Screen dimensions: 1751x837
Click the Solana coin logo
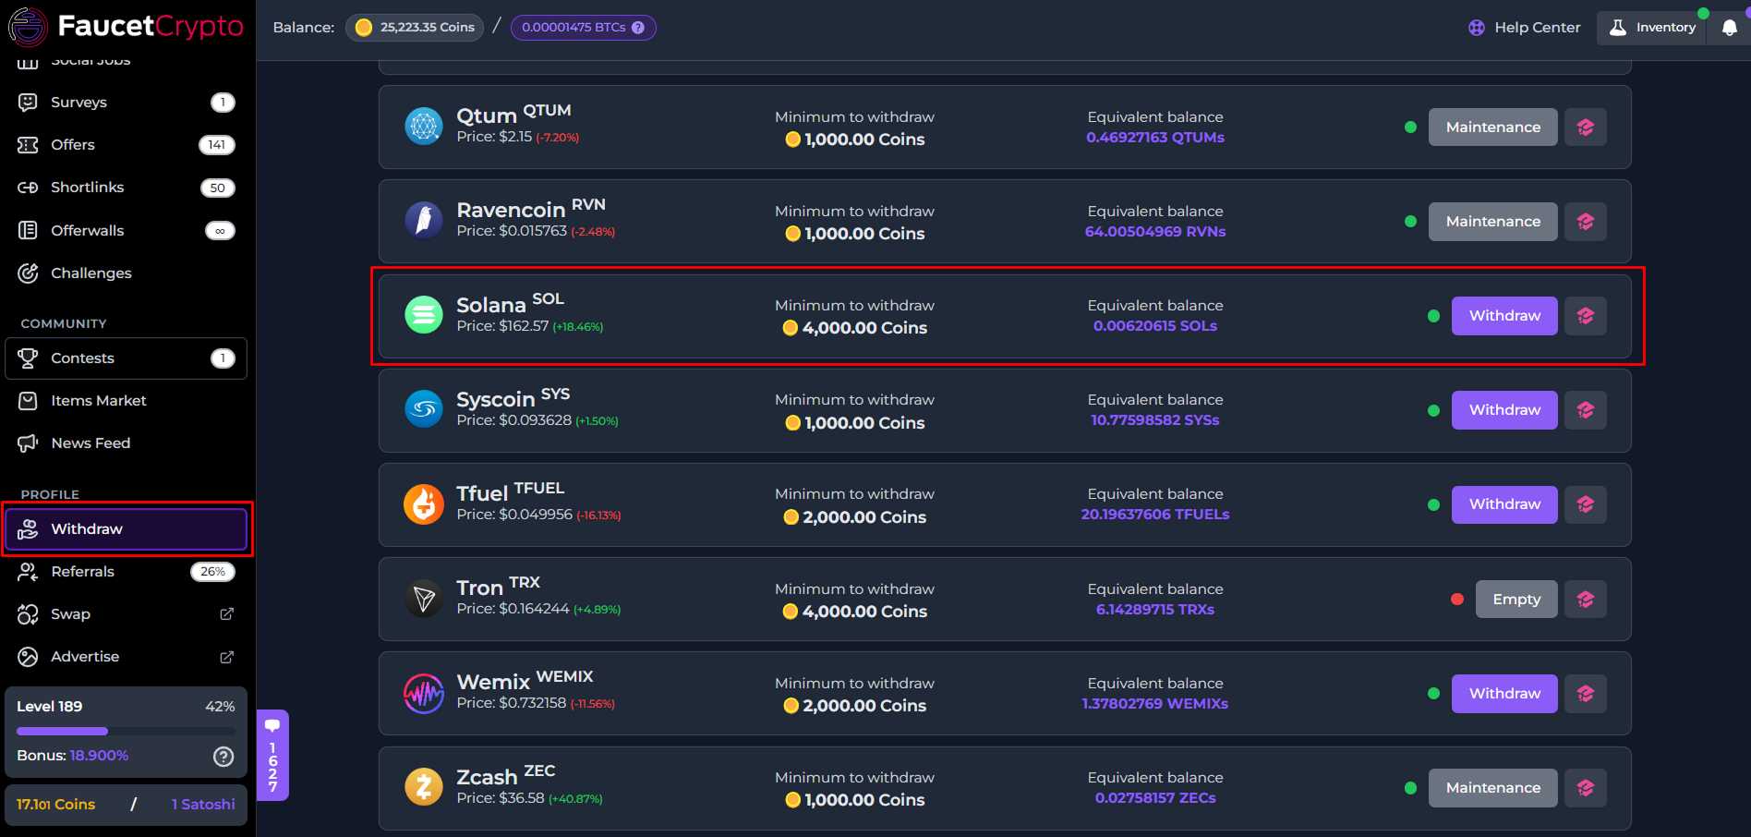click(424, 315)
